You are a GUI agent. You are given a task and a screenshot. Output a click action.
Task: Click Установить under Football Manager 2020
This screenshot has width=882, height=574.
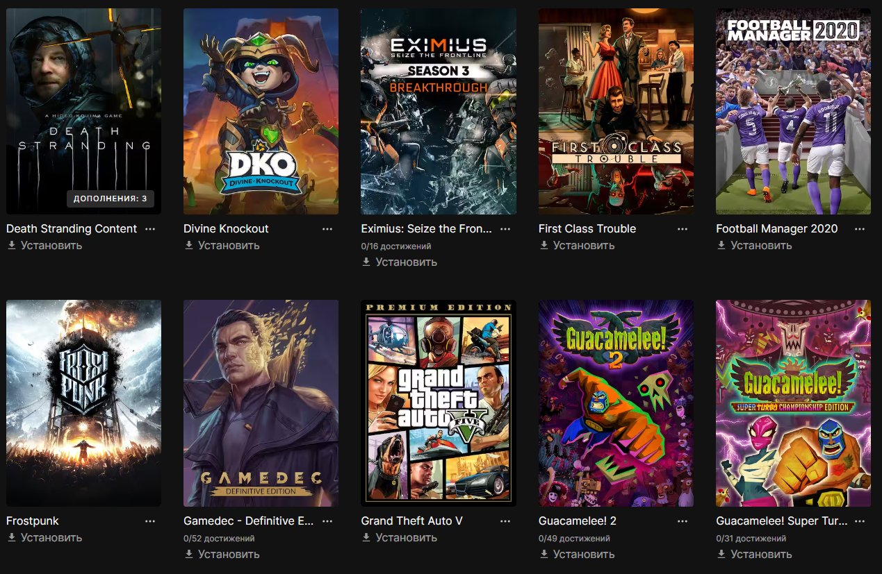(755, 246)
